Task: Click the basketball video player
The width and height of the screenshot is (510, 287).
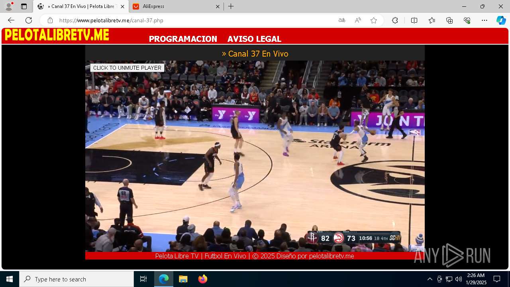Action: point(255,156)
